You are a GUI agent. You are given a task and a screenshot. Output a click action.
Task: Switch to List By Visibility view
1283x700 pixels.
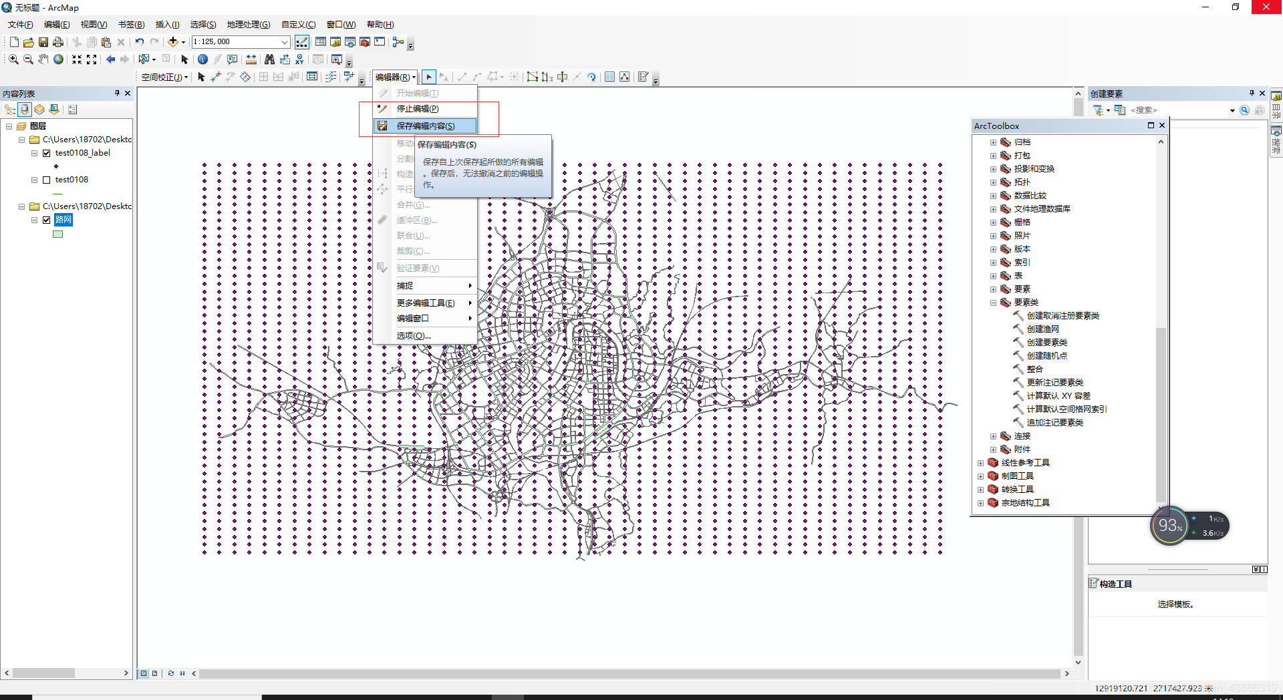coord(39,110)
